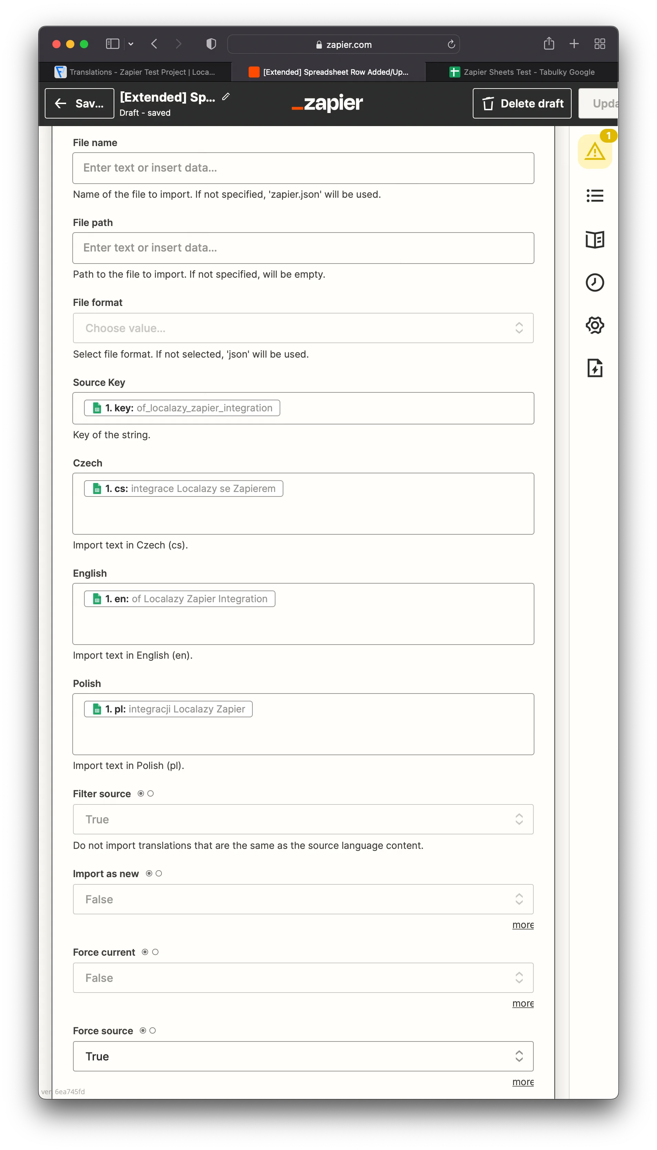
Task: Click the more link under Import as new
Action: pyautogui.click(x=522, y=925)
